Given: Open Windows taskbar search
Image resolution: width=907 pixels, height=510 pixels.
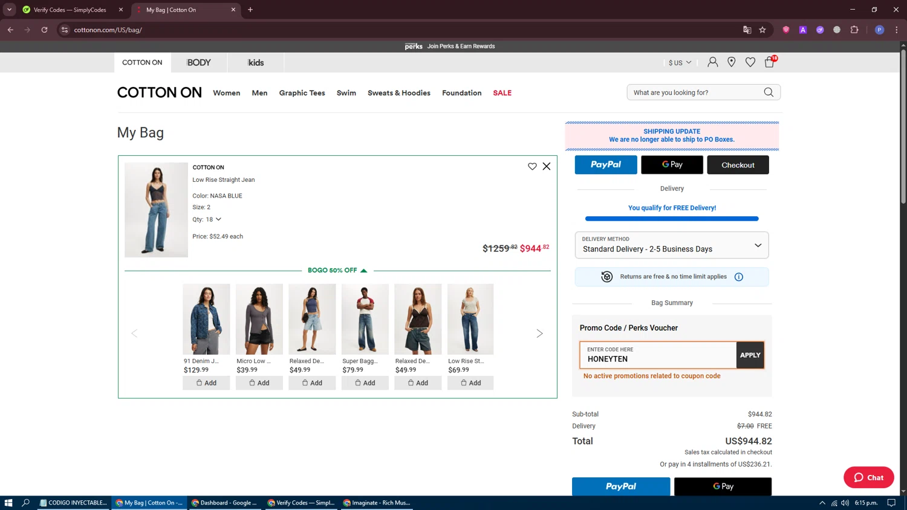Looking at the screenshot, I should click(25, 503).
